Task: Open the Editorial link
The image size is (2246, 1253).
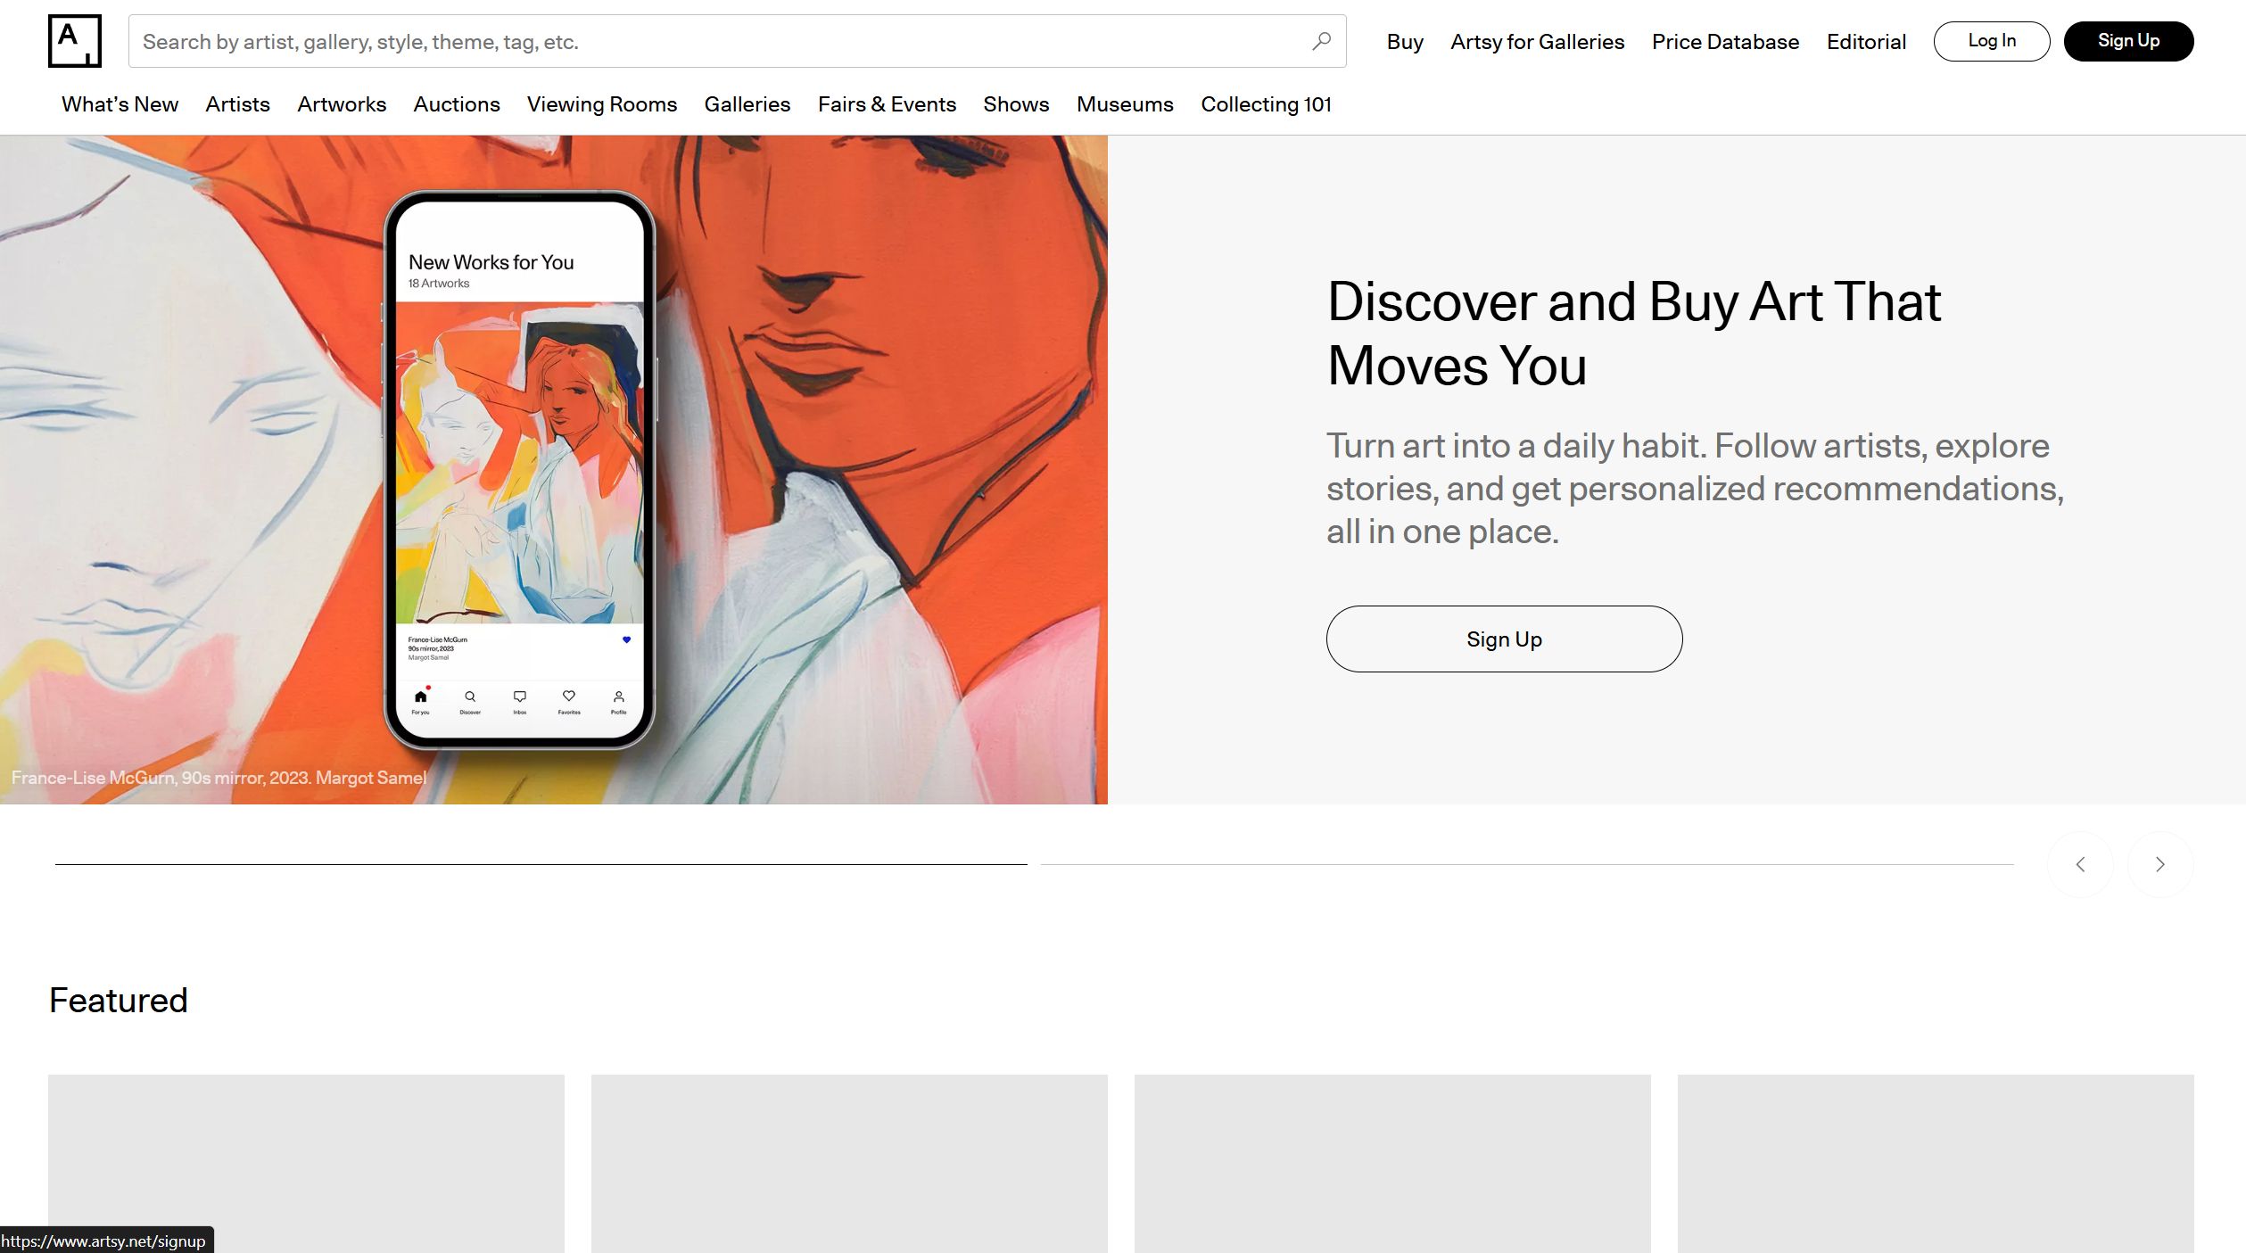Action: tap(1866, 42)
